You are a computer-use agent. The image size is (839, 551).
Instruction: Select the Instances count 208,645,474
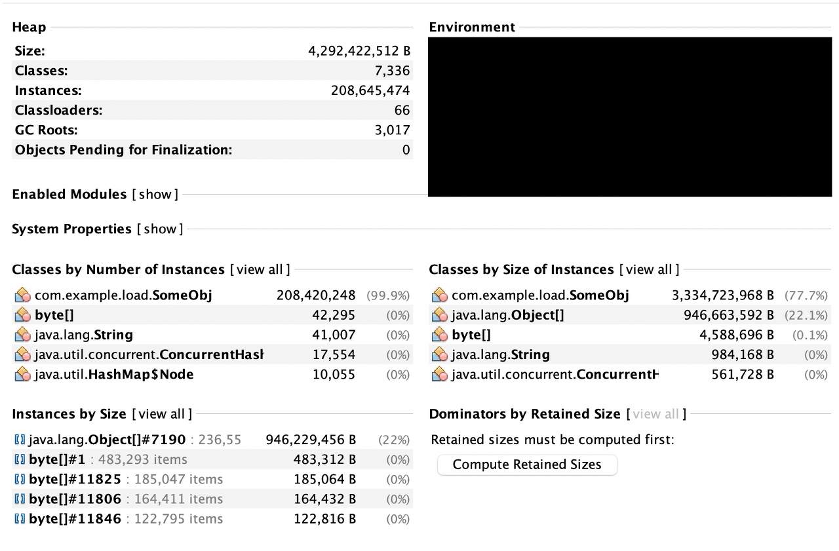click(370, 90)
